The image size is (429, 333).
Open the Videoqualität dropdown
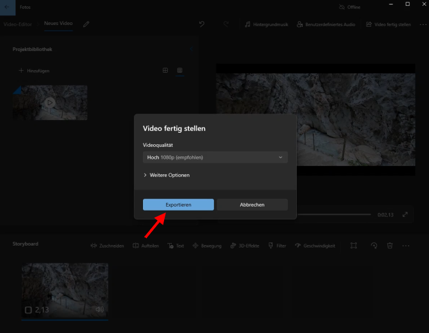pos(215,157)
